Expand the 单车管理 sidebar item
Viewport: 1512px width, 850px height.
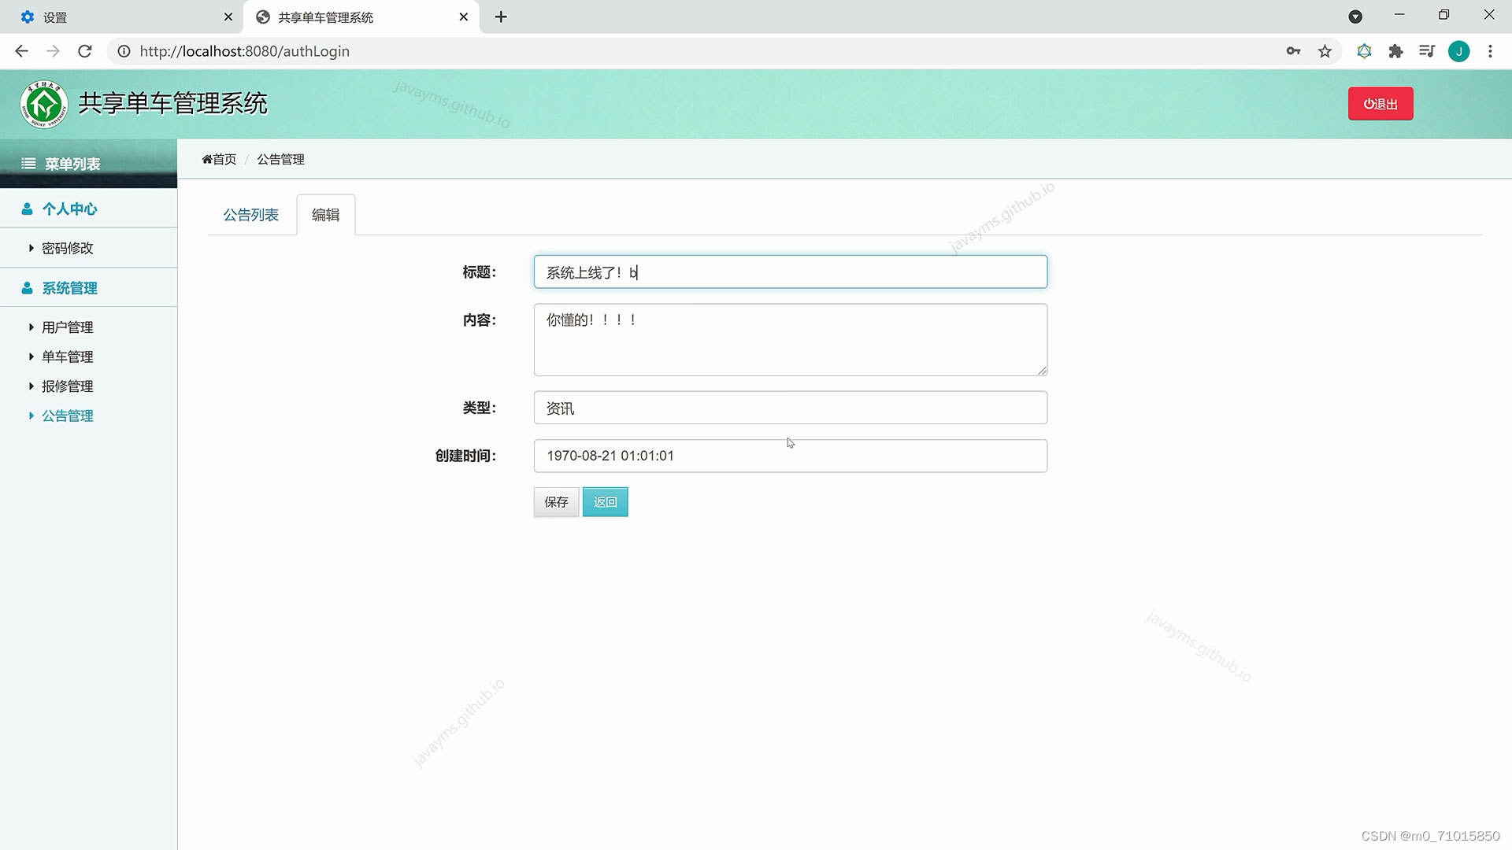(67, 357)
